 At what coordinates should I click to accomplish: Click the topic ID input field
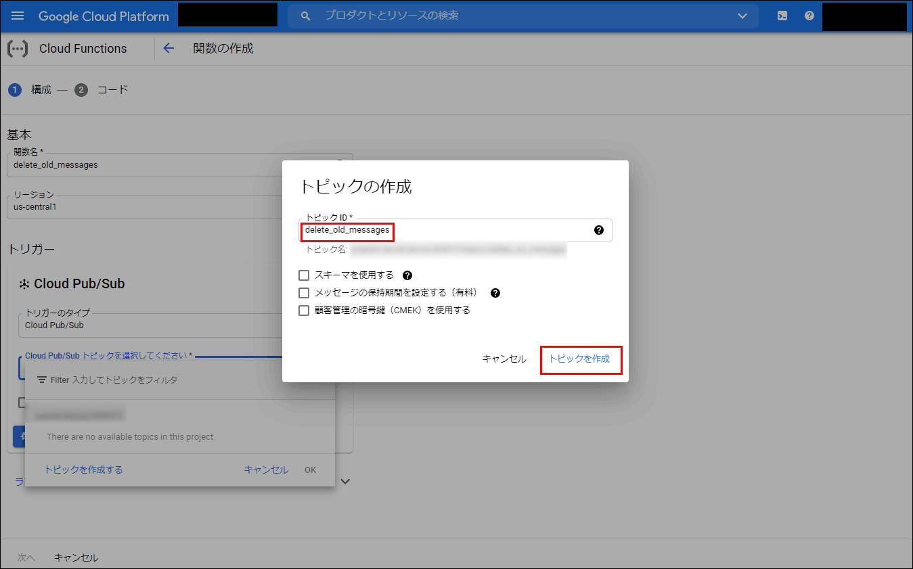coord(455,230)
